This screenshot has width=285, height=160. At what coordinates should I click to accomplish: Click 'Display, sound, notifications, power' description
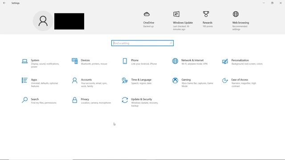click(45, 65)
